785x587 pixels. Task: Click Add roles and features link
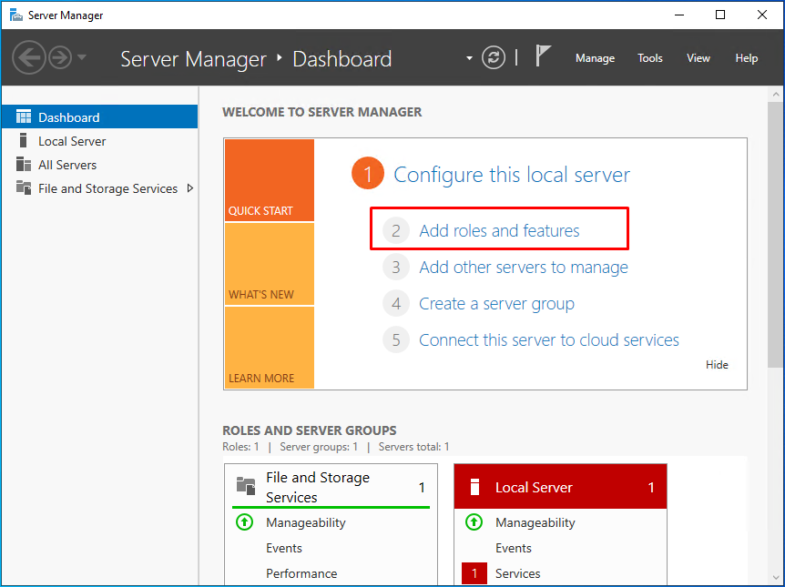(499, 230)
